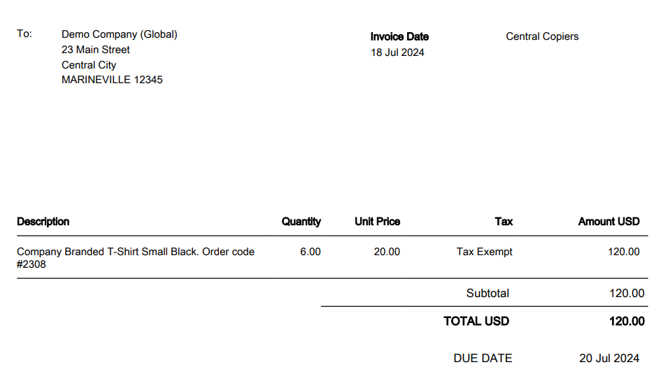Click the Unit Price column header

377,222
